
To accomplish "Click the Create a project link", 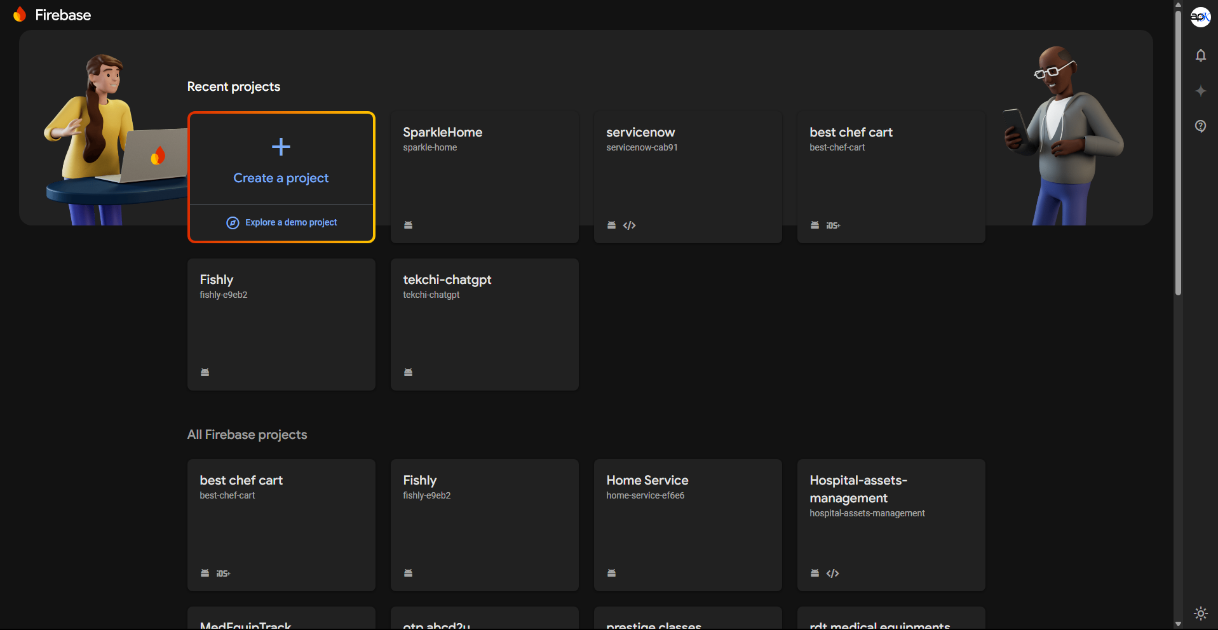I will coord(281,178).
